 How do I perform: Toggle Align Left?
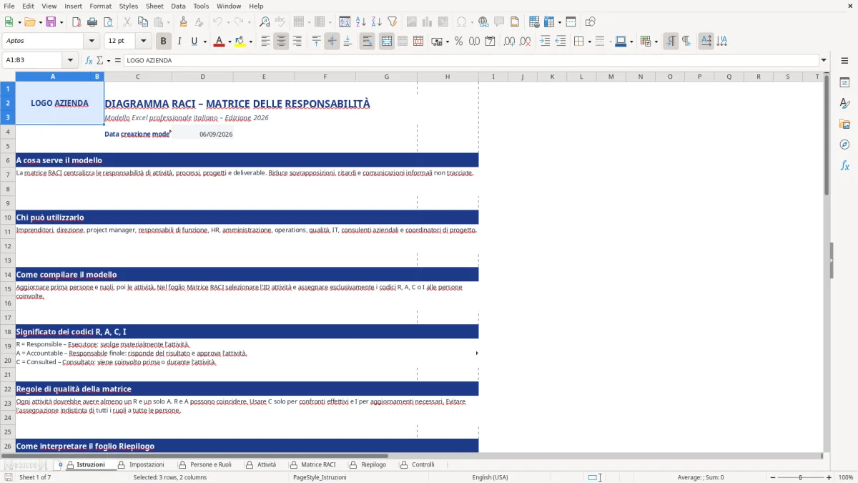(x=265, y=42)
